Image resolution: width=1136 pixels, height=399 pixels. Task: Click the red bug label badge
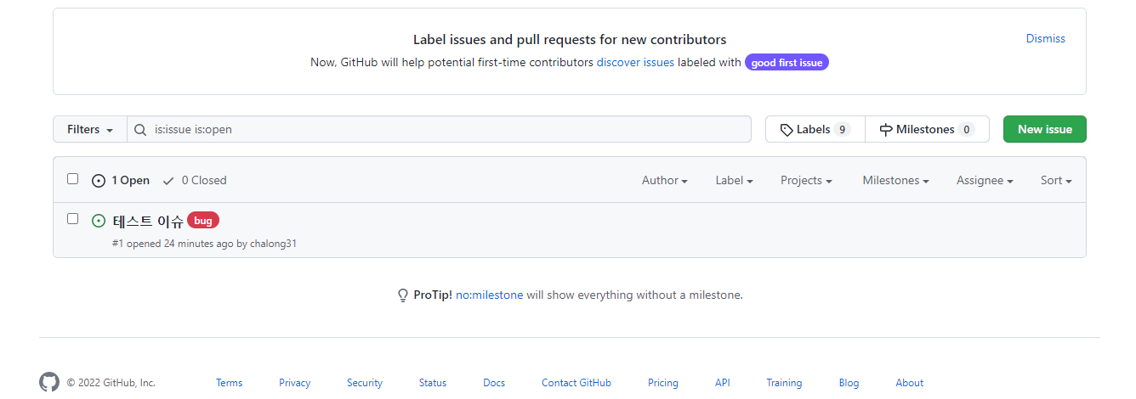pos(203,221)
